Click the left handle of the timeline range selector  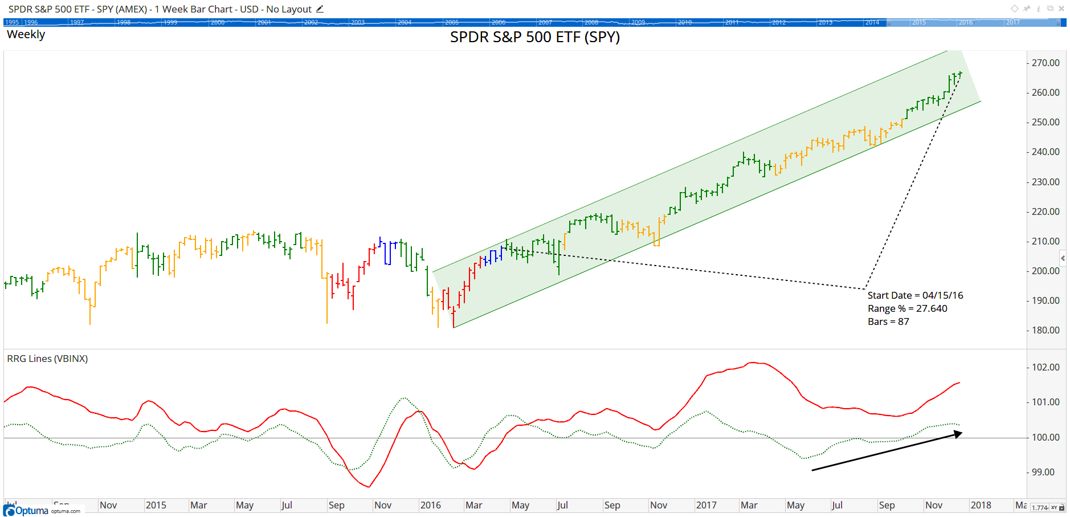(888, 22)
